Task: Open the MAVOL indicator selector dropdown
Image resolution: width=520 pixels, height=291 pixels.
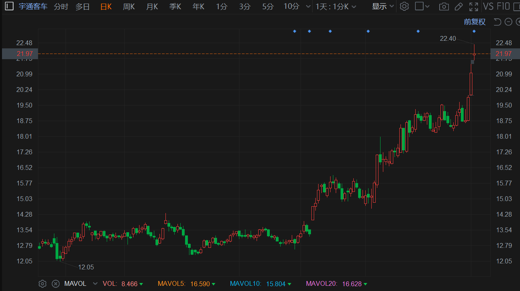Action: click(x=95, y=284)
